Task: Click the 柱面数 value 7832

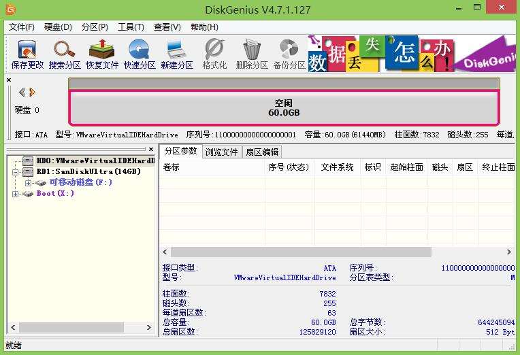Action: pos(327,294)
